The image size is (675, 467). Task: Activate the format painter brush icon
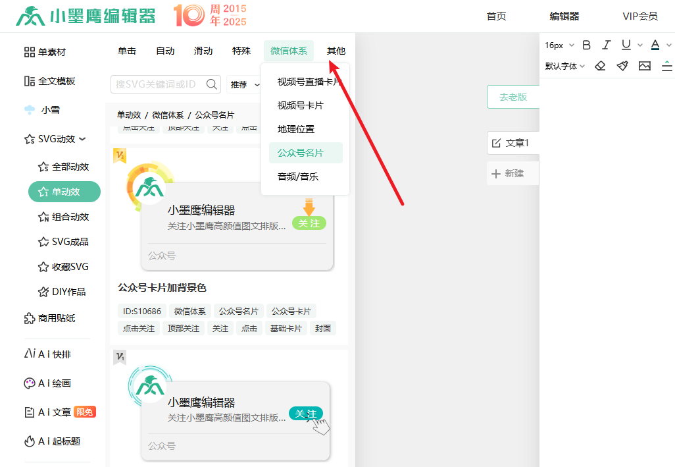(x=622, y=66)
